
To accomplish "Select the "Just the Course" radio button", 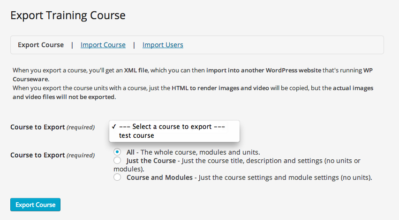I will pyautogui.click(x=117, y=161).
